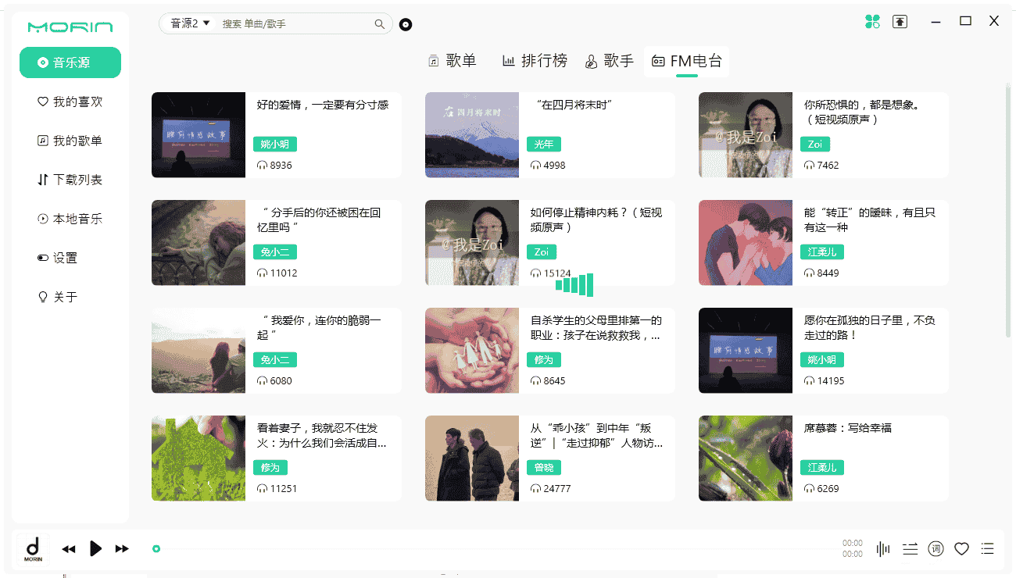Click the 光年 author tag
Screen dimensions: 1016x578
[544, 144]
